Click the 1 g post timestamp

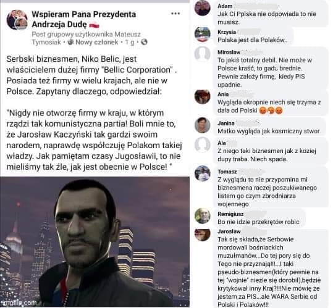[x=130, y=42]
